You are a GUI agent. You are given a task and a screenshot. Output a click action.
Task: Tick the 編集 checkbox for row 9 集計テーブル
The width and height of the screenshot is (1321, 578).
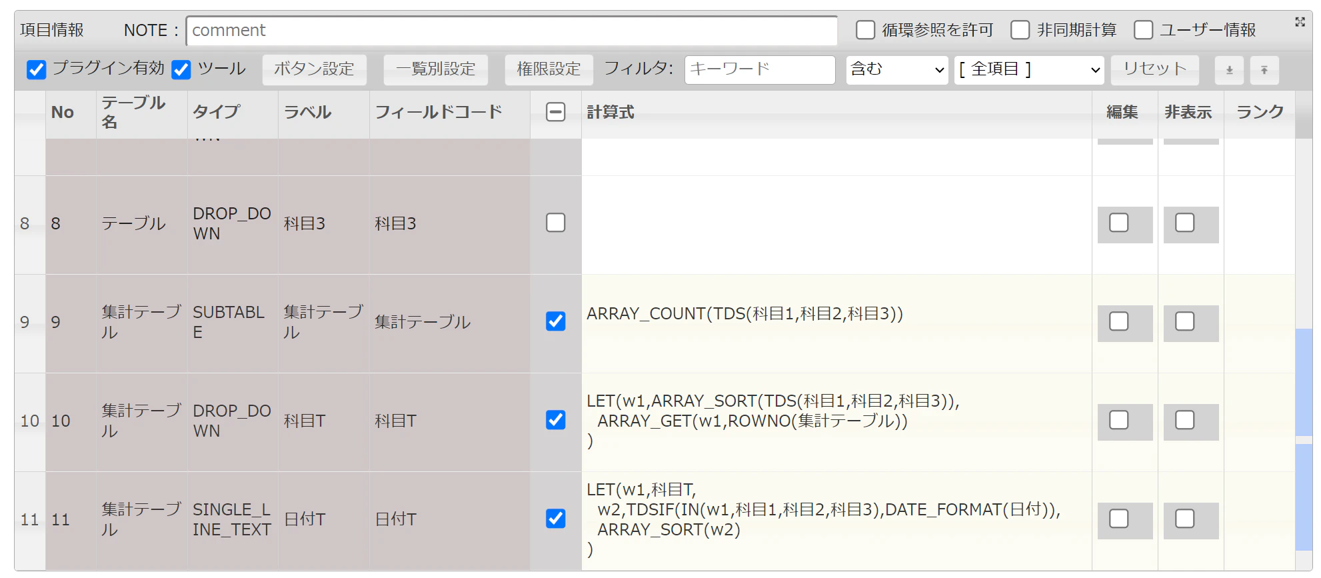coord(1119,321)
